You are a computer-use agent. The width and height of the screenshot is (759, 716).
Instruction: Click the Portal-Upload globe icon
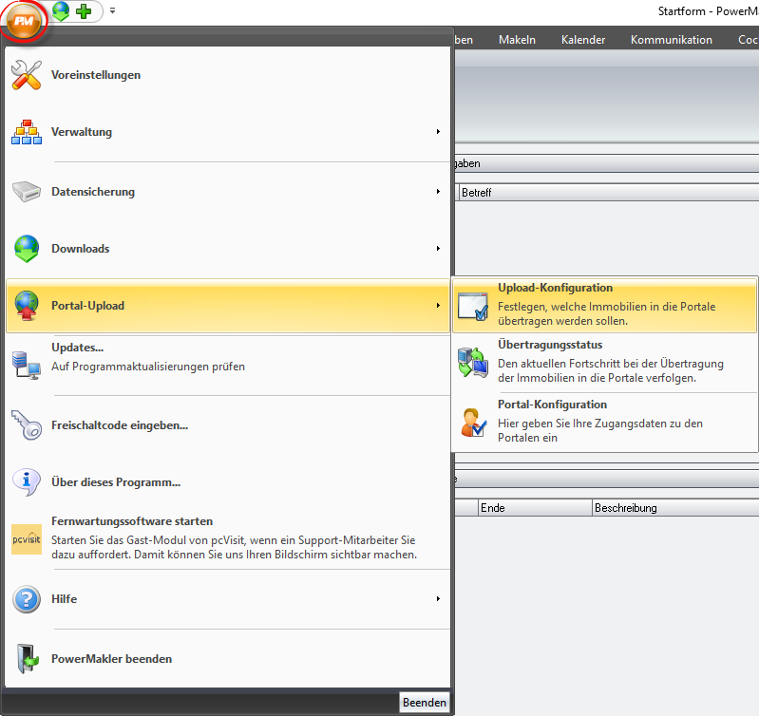(27, 306)
